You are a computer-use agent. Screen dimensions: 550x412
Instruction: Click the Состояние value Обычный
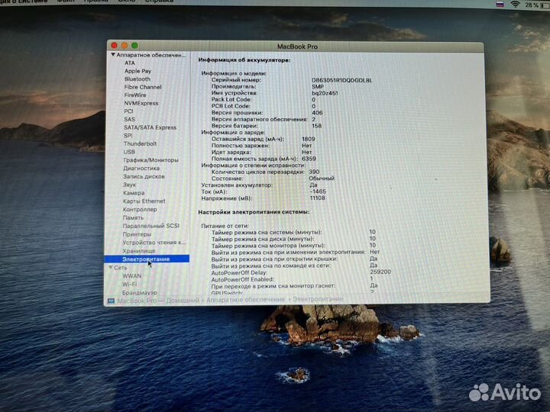coord(322,179)
